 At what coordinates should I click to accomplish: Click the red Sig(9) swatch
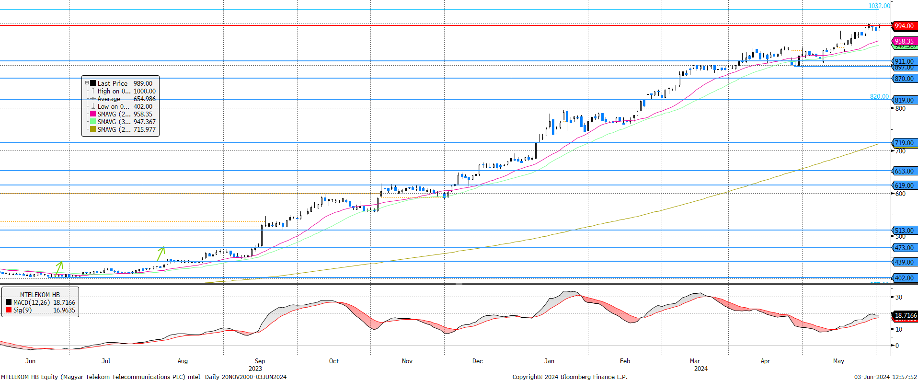pos(9,310)
